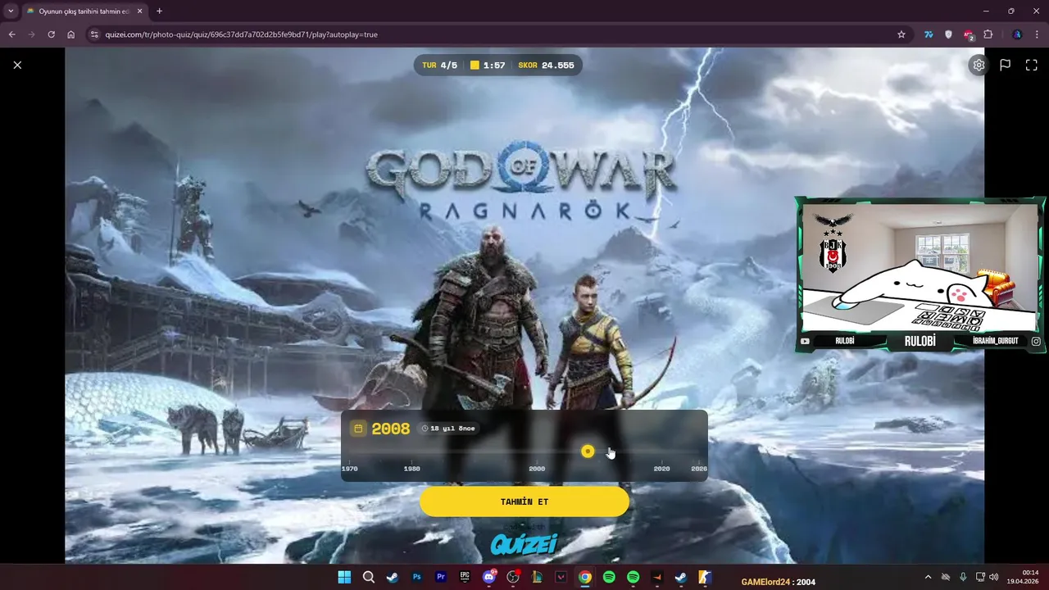The image size is (1049, 590).
Task: Click the calendar icon beside 2008
Action: pyautogui.click(x=358, y=429)
